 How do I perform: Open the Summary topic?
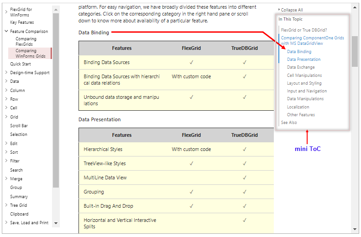coord(19,197)
